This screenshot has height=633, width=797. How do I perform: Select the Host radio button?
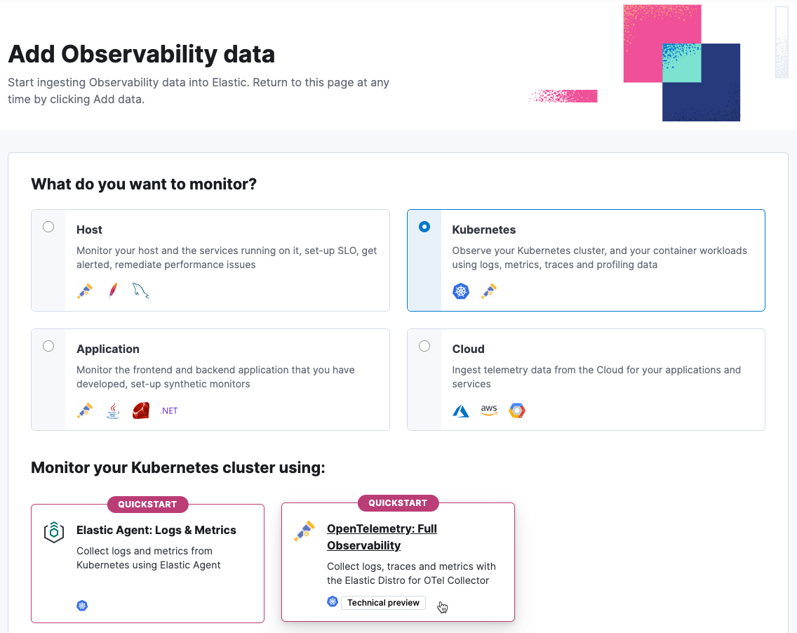coord(48,227)
